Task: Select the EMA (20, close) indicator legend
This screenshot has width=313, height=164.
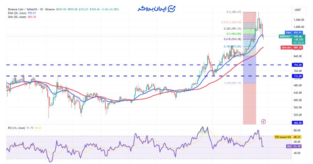Action: [x=21, y=13]
